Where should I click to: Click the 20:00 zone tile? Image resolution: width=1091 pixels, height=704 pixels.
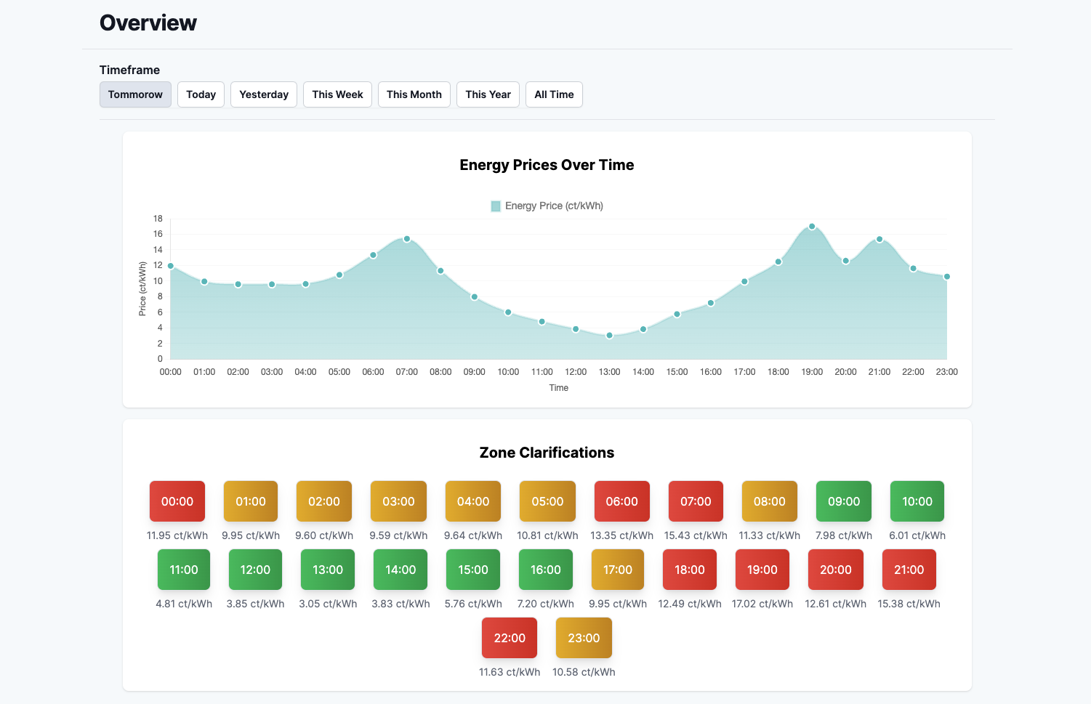[x=836, y=570]
